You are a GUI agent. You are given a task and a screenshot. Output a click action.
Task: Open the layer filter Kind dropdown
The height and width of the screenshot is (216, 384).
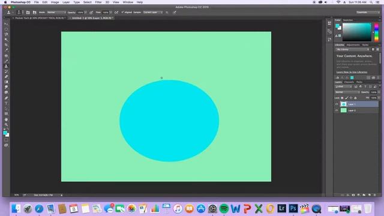click(344, 86)
